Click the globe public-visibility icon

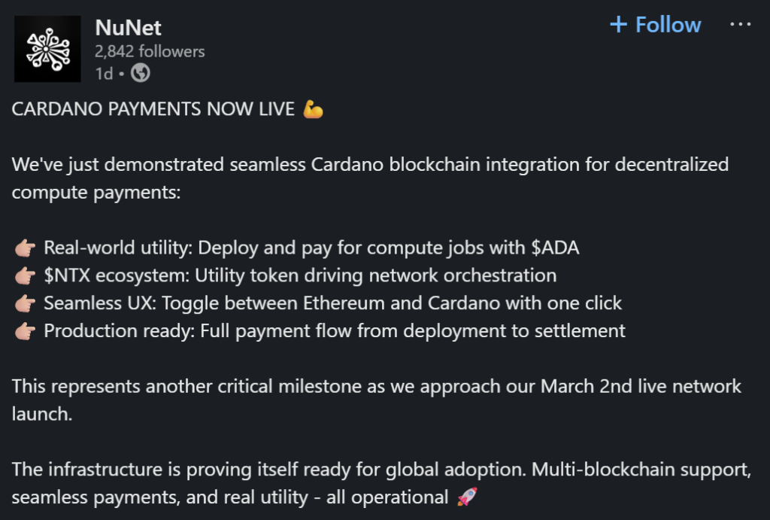pyautogui.click(x=140, y=74)
